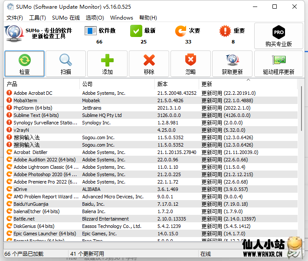Sort list by 公司 column header
This screenshot has height=261, width=308.
(x=117, y=84)
